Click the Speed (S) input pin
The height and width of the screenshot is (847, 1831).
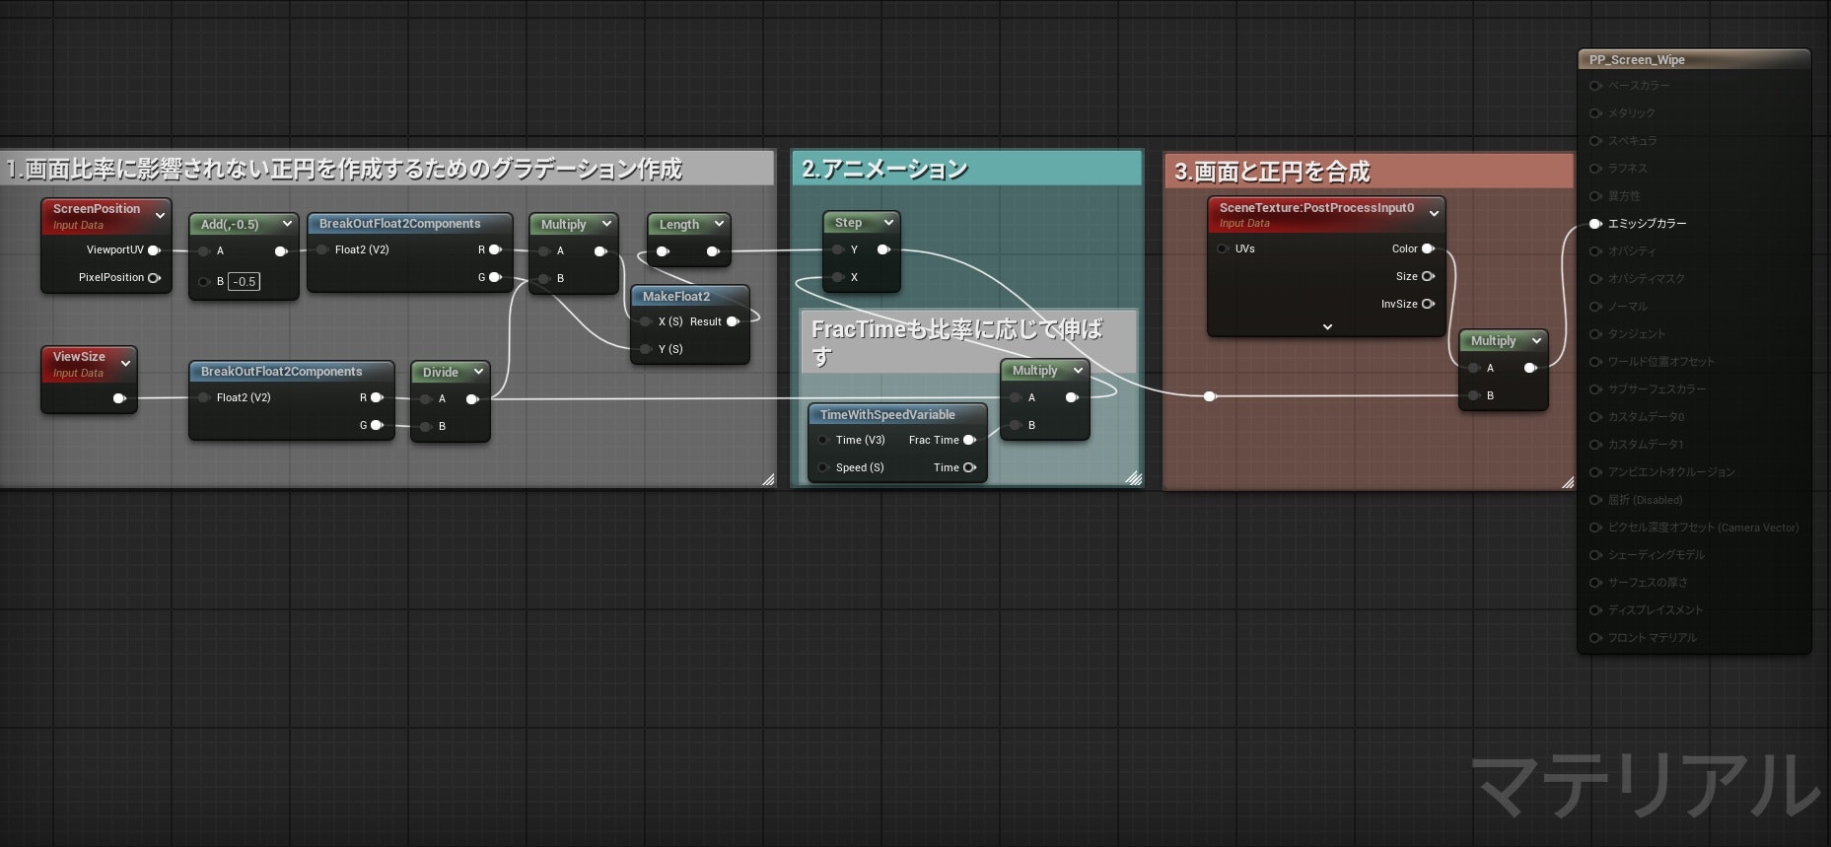823,467
